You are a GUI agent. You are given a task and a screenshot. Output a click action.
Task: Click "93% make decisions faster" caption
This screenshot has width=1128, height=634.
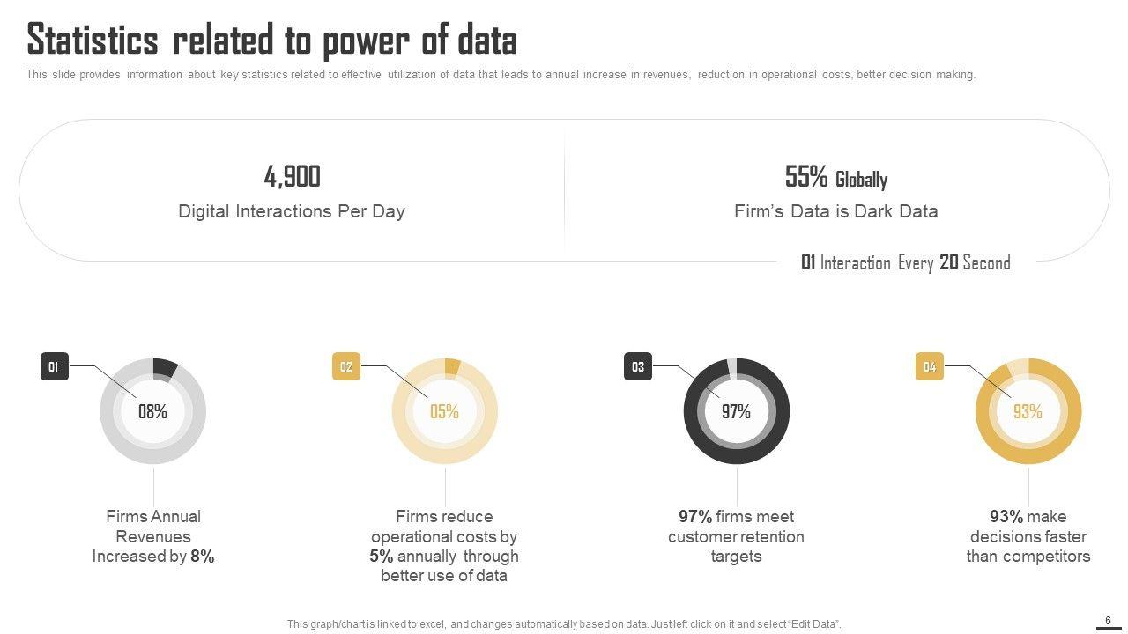pyautogui.click(x=1028, y=536)
